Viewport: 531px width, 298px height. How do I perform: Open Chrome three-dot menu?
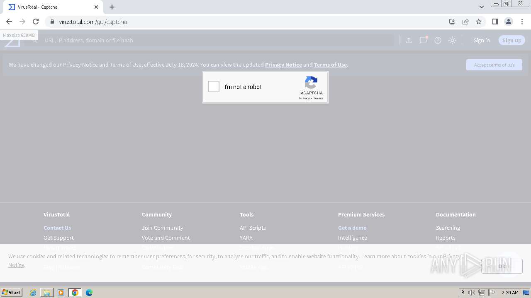(x=522, y=22)
